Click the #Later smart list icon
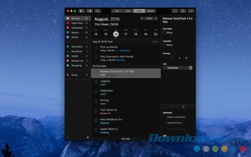The image size is (251, 157). pyautogui.click(x=68, y=37)
